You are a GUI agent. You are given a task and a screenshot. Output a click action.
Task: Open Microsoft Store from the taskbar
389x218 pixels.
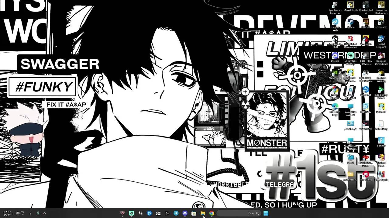pos(194,213)
